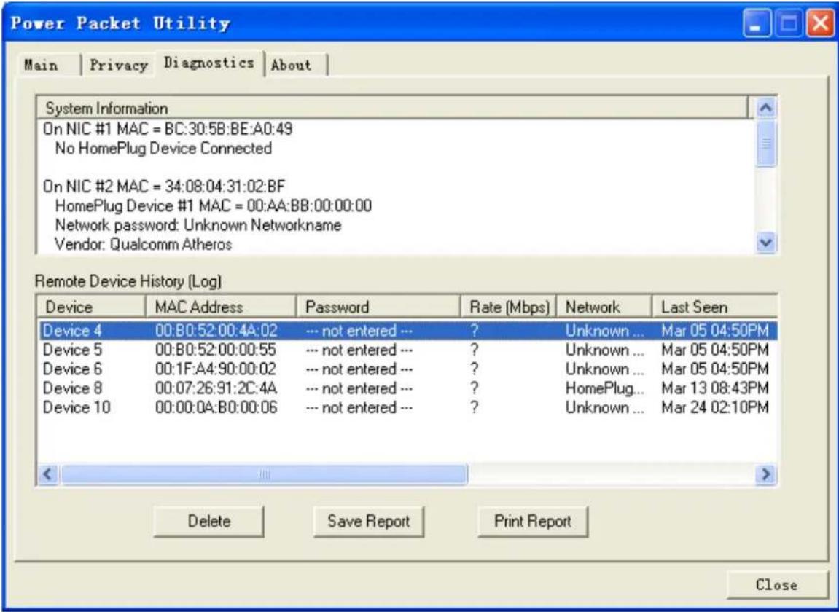Open the Privacy tab
This screenshot has height=612, width=839.
click(x=118, y=66)
